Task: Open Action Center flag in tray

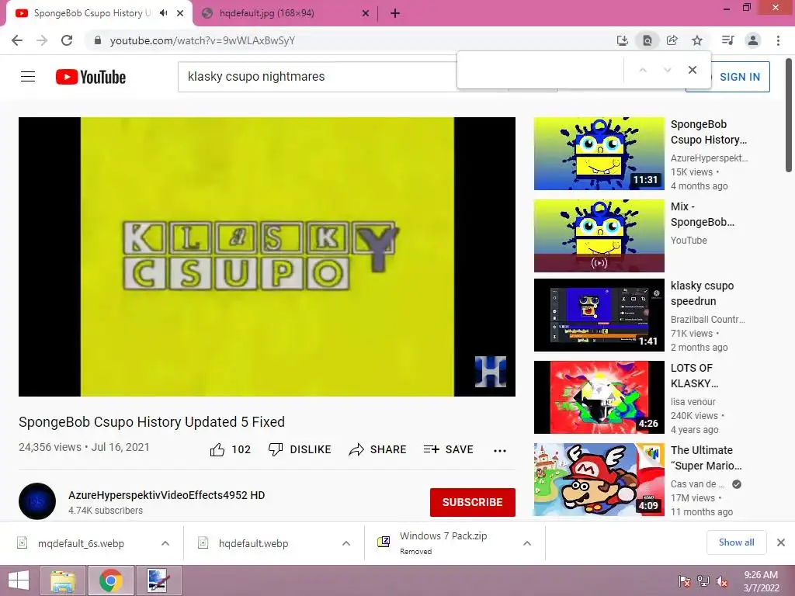Action: coord(684,581)
